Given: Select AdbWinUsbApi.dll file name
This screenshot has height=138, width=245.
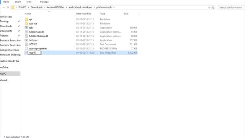Looking at the screenshot, I should (38, 36).
